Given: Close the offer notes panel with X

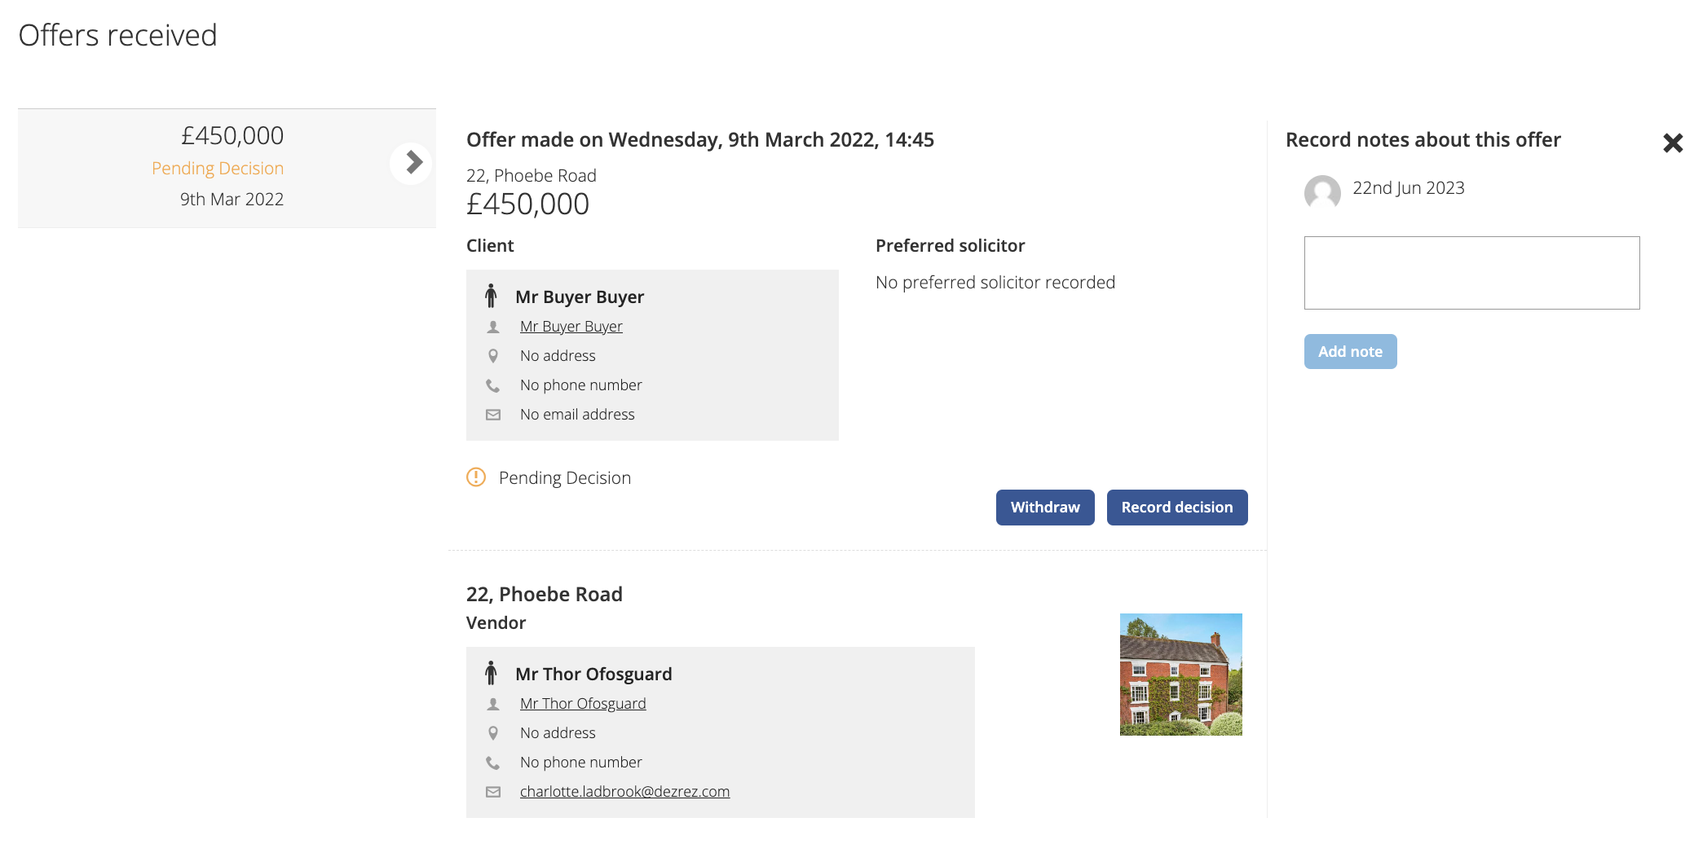Looking at the screenshot, I should pos(1673,143).
